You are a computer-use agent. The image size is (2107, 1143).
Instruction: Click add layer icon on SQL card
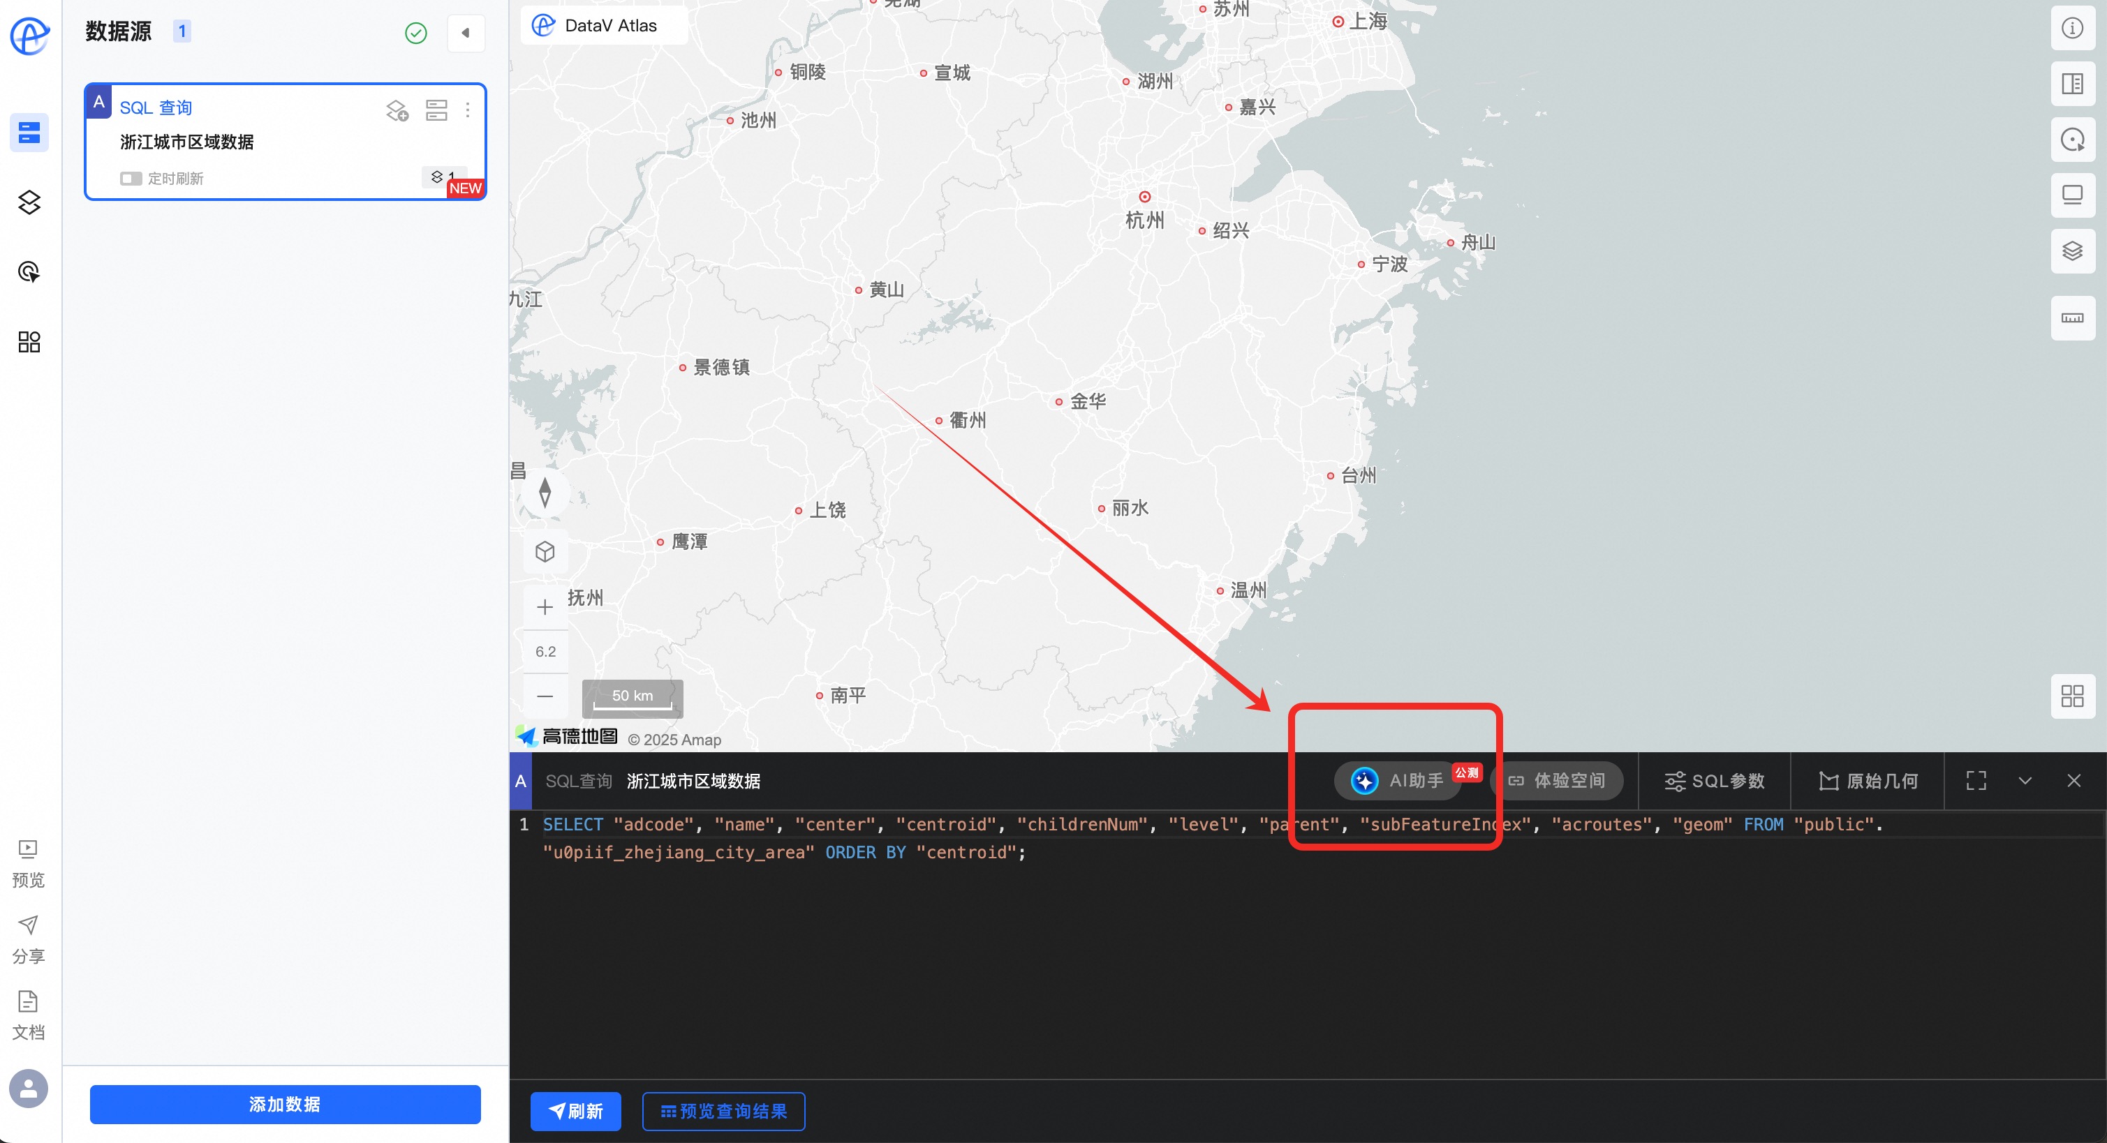tap(397, 110)
